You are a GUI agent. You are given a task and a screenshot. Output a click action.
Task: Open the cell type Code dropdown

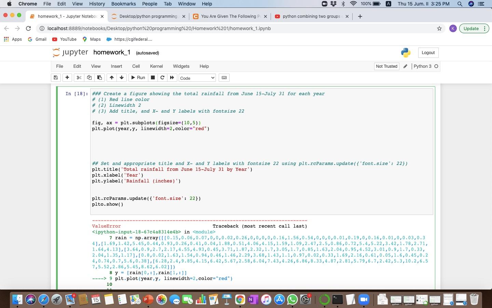coord(197,78)
